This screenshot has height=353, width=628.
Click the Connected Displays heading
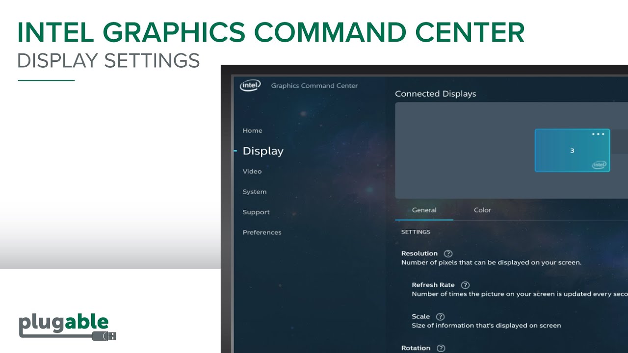click(x=436, y=94)
